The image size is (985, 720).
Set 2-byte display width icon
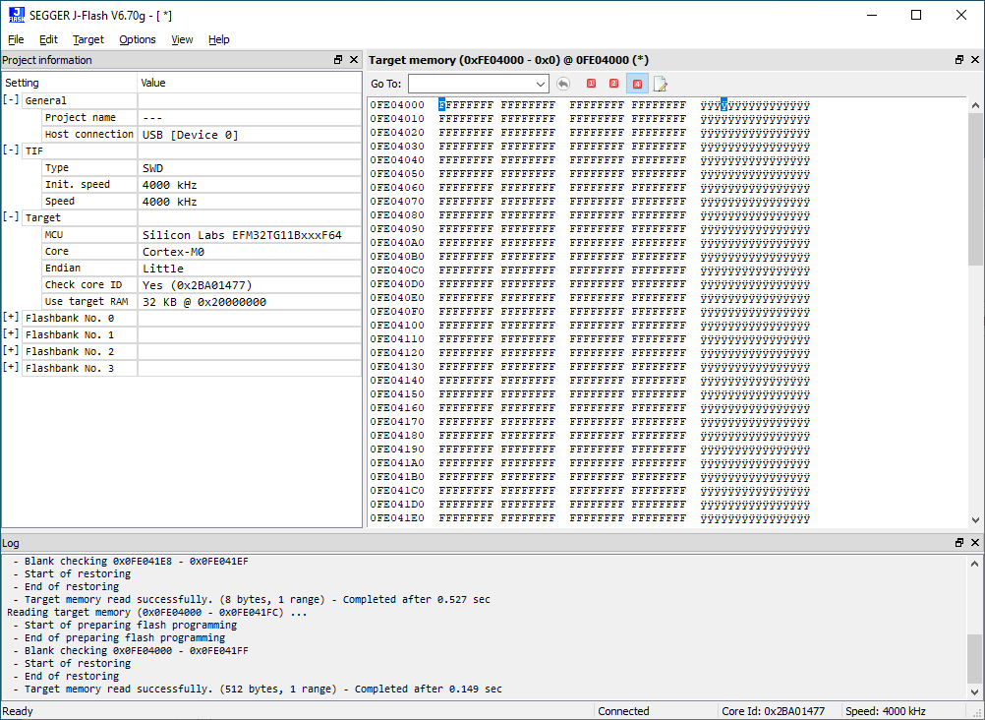tap(613, 84)
